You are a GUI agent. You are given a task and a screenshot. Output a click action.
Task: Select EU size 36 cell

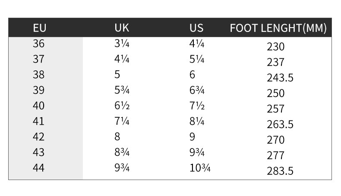click(x=39, y=44)
